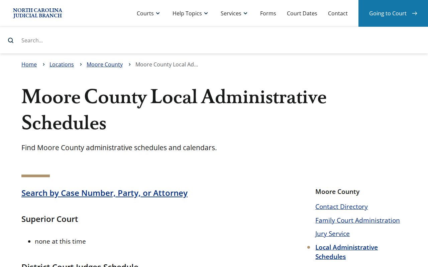Open Search by Case Number, Party, or Attorney
Image resolution: width=428 pixels, height=267 pixels.
coord(104,193)
